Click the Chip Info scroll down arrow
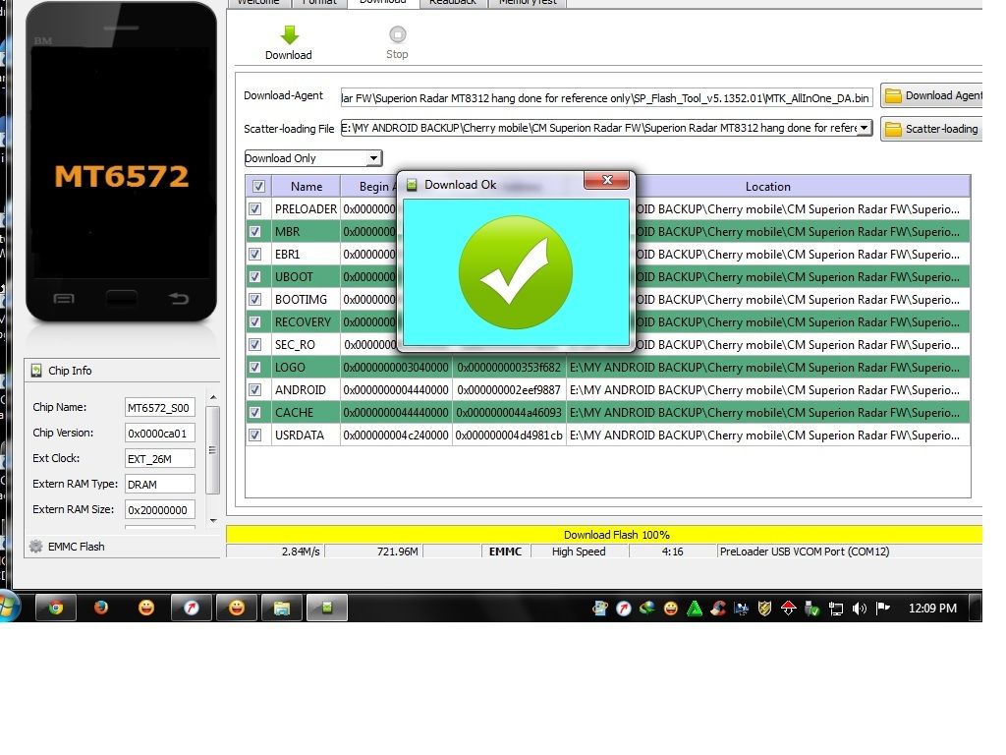The height and width of the screenshot is (755, 1006). point(213,521)
